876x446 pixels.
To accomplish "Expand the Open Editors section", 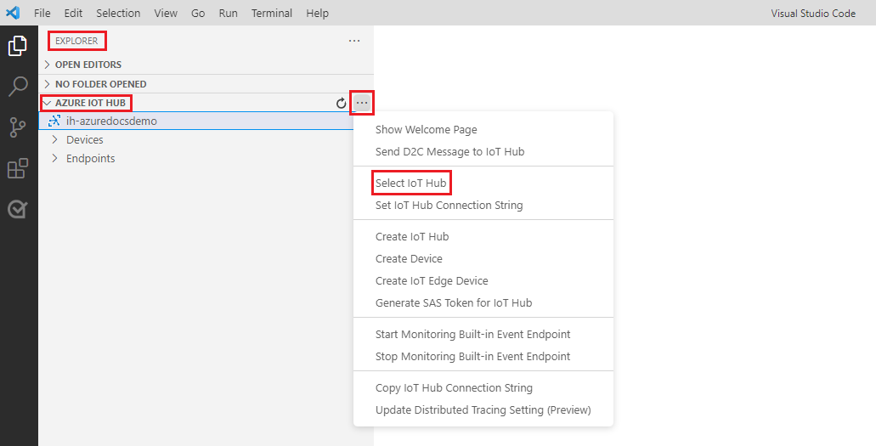I will (x=88, y=65).
